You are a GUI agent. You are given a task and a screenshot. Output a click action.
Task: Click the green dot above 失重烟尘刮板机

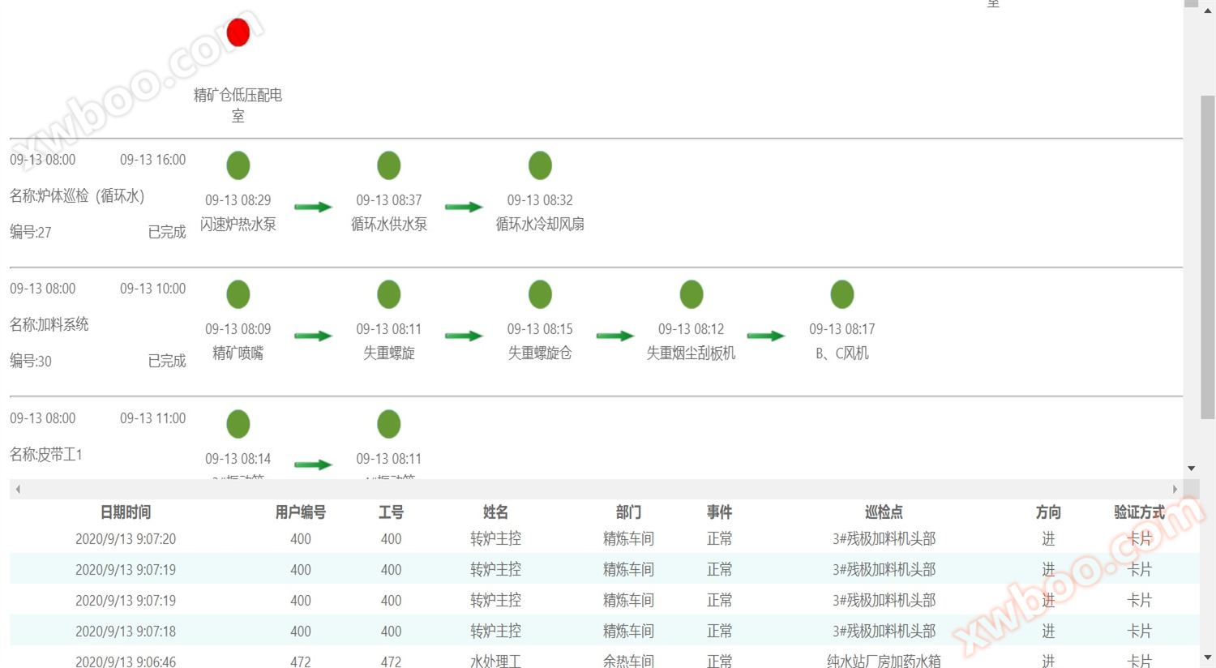point(691,294)
